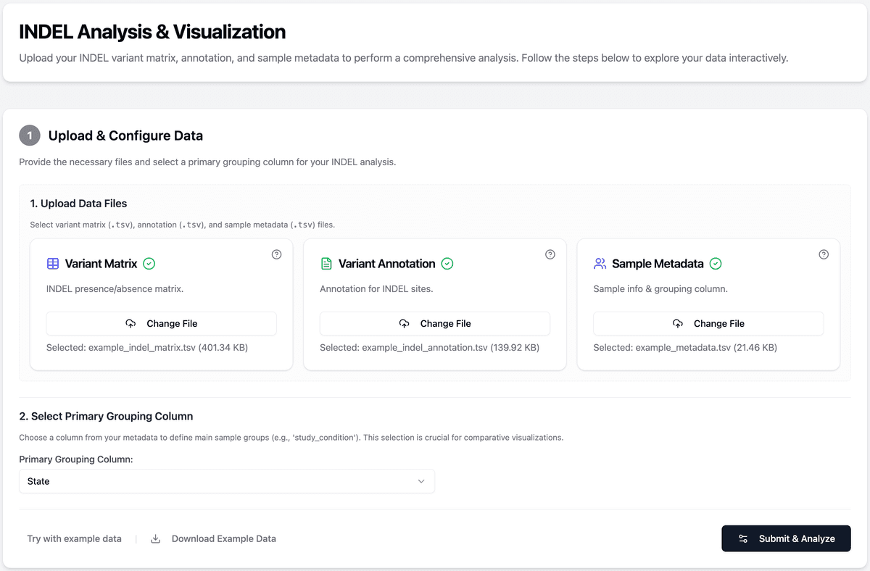
Task: Click the Download Example Data link
Action: tap(223, 538)
